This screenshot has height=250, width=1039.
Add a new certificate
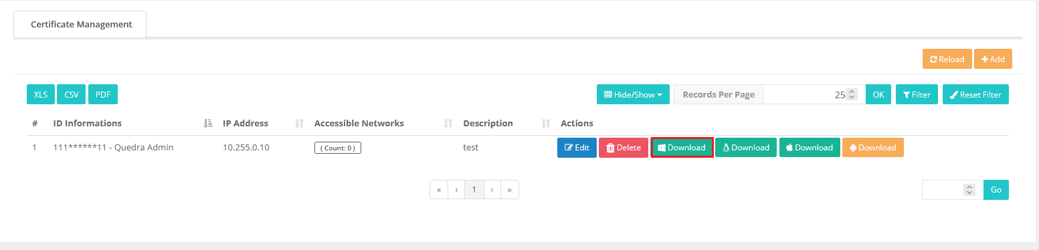tap(993, 59)
